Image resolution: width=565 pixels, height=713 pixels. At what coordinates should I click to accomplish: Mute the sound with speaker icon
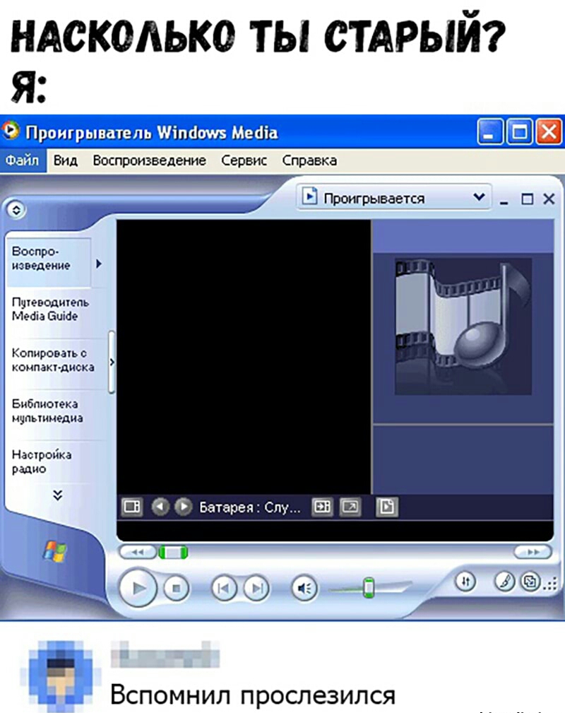click(x=304, y=589)
